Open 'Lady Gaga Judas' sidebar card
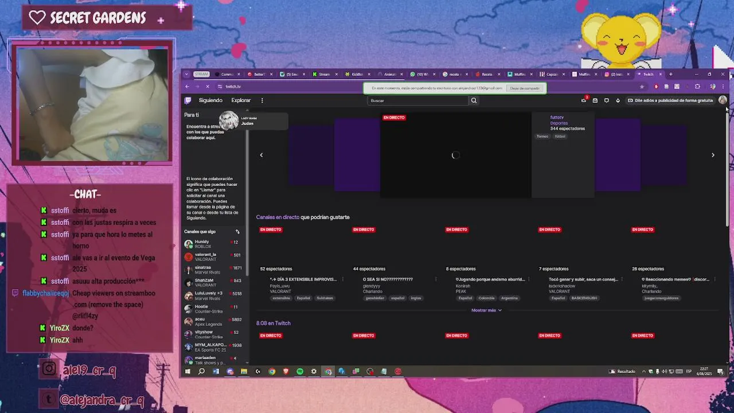The height and width of the screenshot is (413, 734). click(252, 120)
